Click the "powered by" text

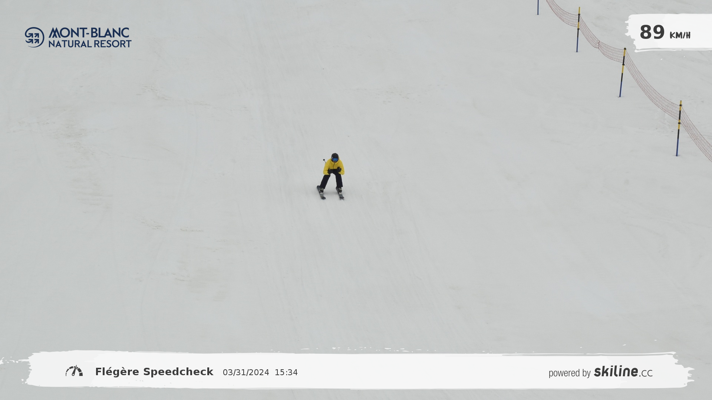pyautogui.click(x=569, y=373)
